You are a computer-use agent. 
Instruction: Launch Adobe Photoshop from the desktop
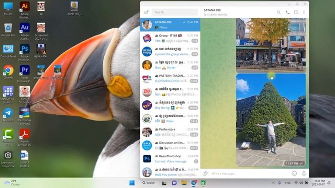(25, 53)
